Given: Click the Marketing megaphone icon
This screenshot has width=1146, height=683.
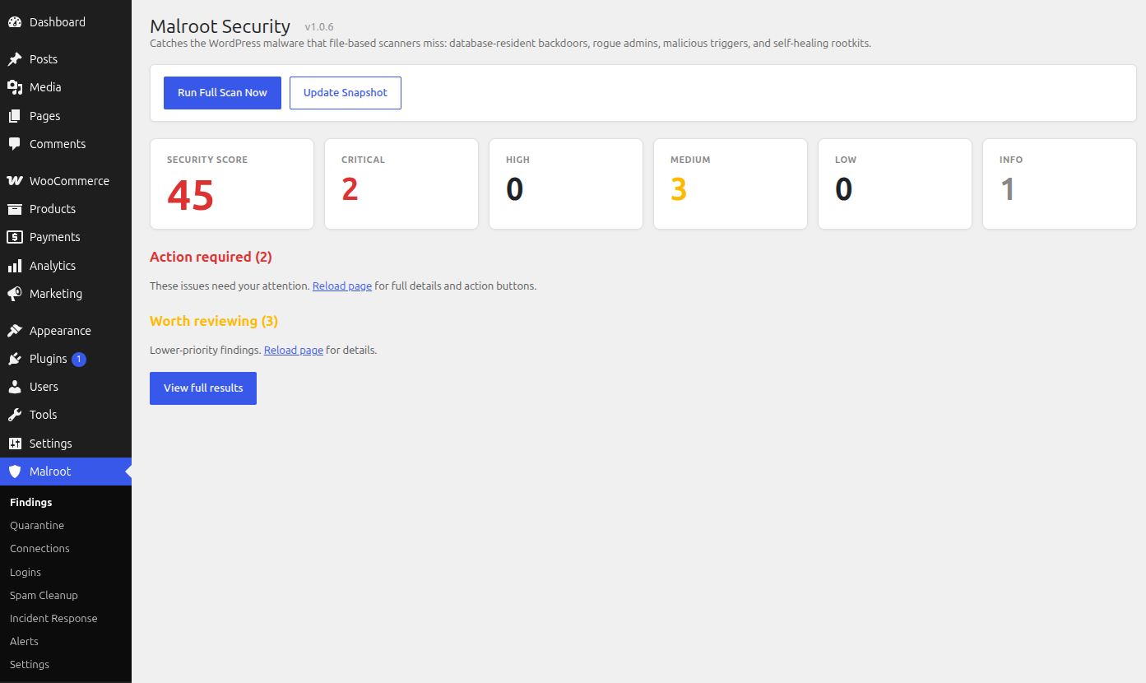Looking at the screenshot, I should coord(15,294).
